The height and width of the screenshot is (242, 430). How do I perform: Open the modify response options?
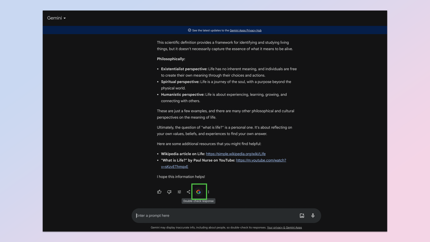[x=179, y=192]
